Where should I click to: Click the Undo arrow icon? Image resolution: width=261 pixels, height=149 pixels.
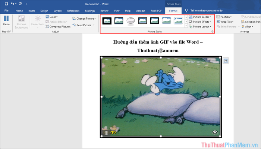click(12, 4)
